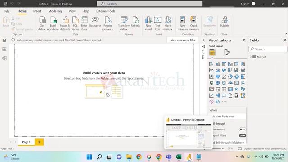The height and width of the screenshot is (162, 288).
Task: Click the title bar Search box
Action: click(150, 4)
